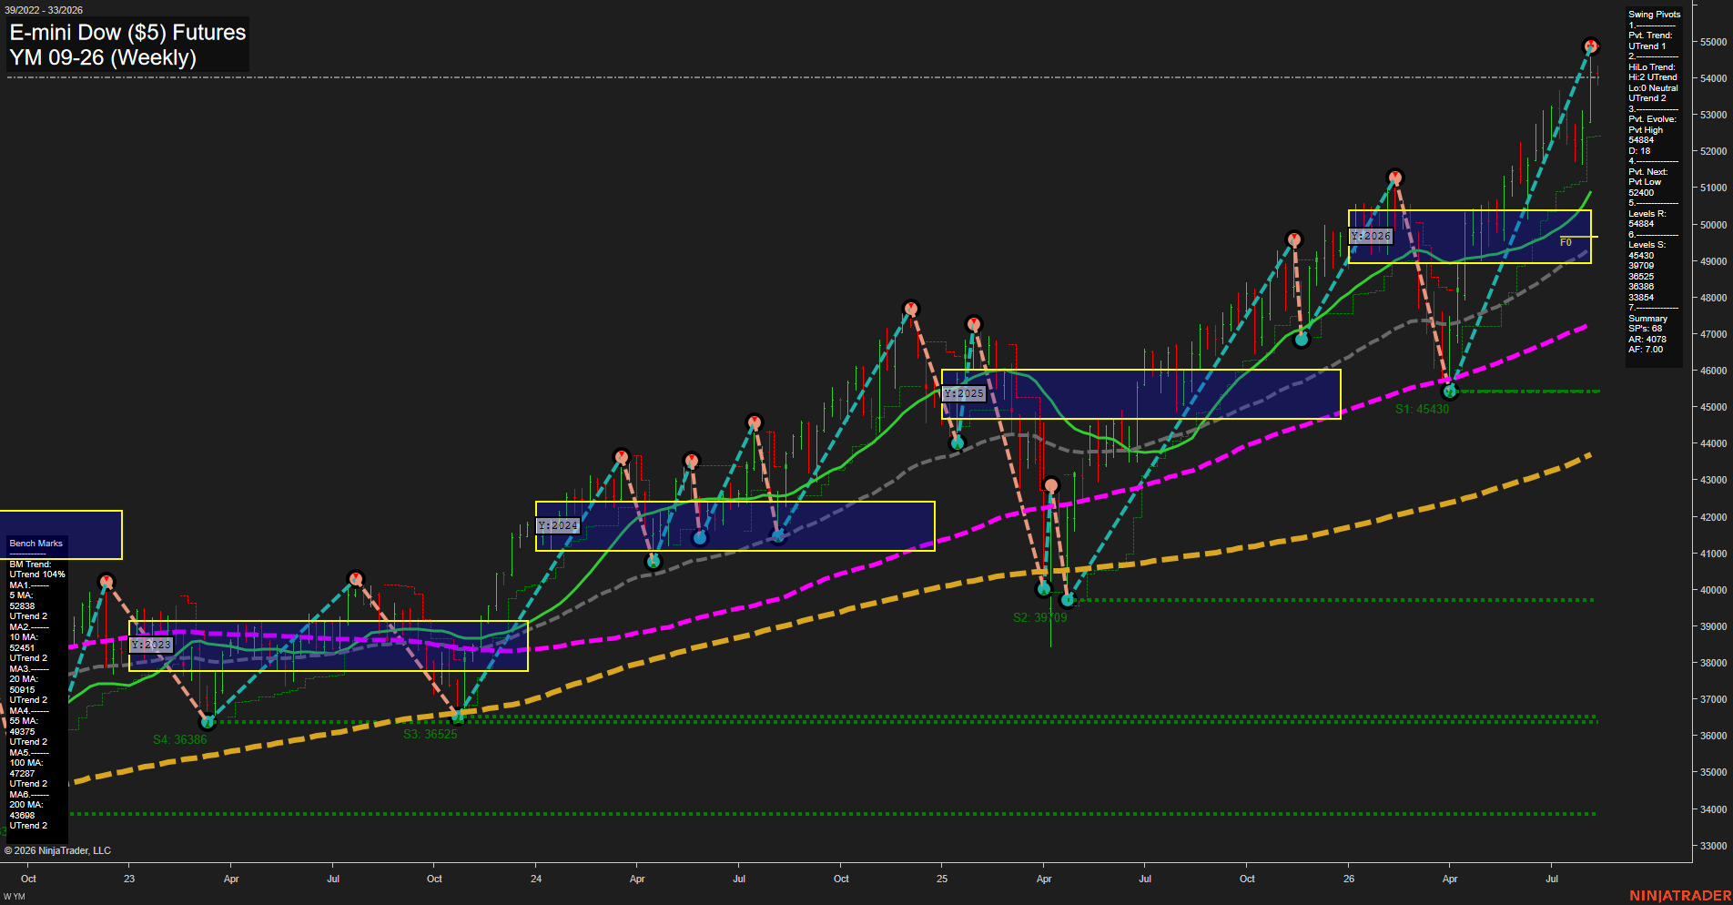The image size is (1733, 905).
Task: Click 'UTrend 104%' in Bench Marks panel
Action: 37,575
